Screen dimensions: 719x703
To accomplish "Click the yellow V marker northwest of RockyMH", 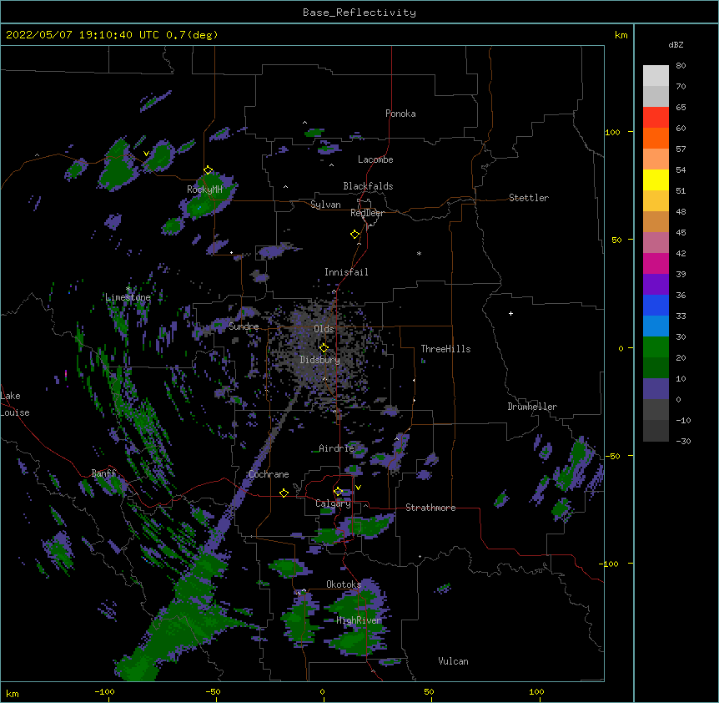I will tap(146, 154).
